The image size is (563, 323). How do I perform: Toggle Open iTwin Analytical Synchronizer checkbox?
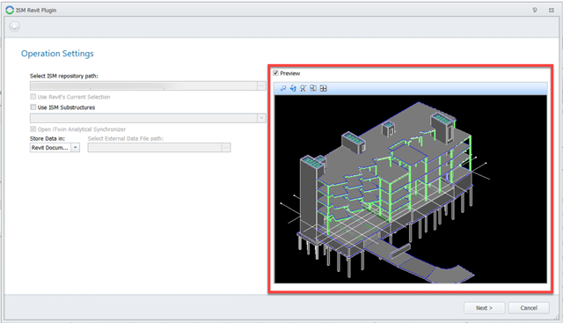[x=33, y=129]
